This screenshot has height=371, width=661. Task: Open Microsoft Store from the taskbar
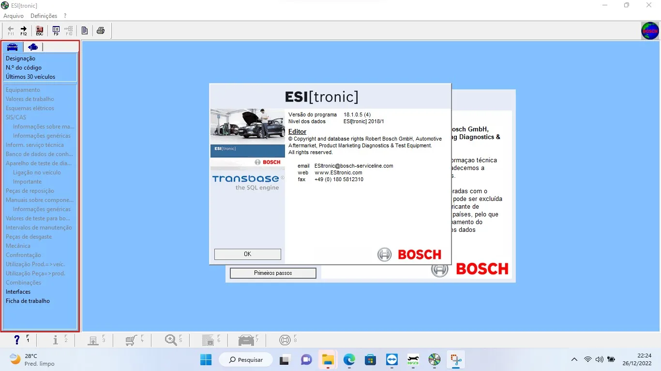click(371, 359)
